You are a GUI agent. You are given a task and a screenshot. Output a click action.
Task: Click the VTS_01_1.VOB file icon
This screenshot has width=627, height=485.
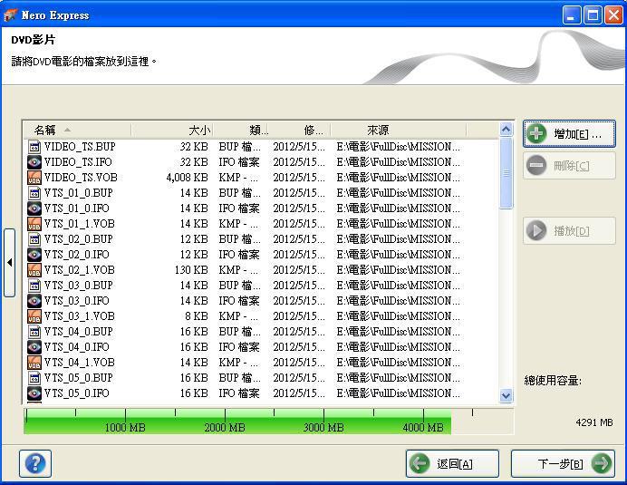pos(34,224)
